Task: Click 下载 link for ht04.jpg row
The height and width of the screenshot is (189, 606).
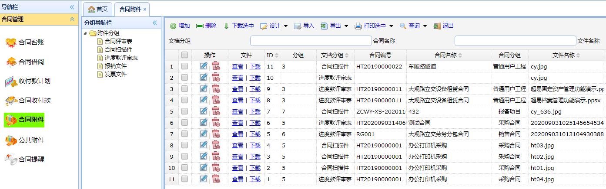Action: [x=255, y=179]
